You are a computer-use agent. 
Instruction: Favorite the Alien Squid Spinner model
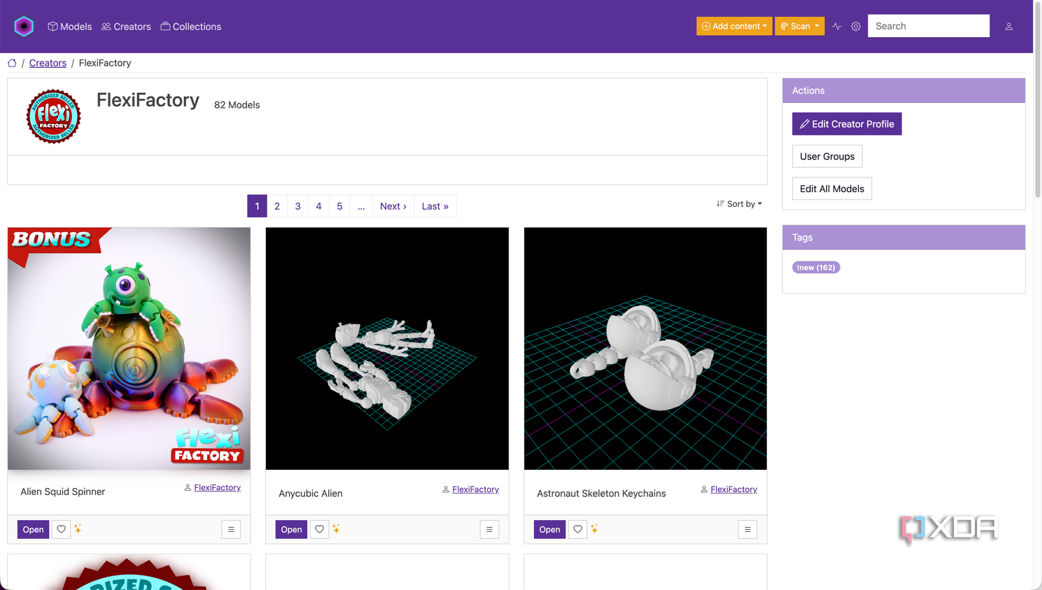62,529
